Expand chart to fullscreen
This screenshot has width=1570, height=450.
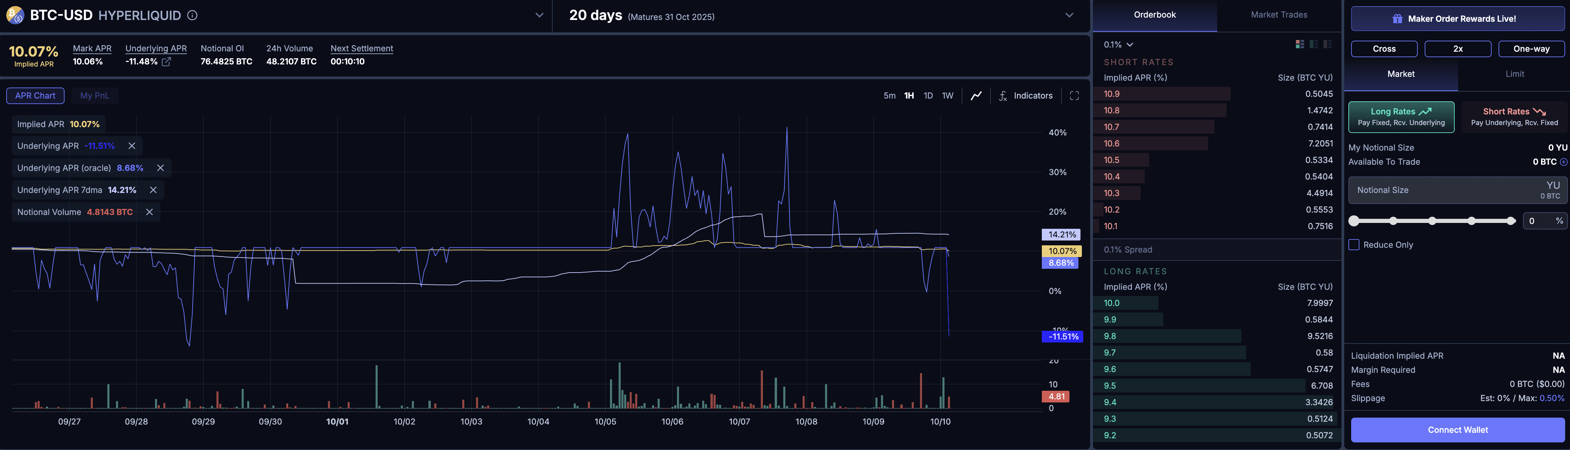click(x=1074, y=95)
